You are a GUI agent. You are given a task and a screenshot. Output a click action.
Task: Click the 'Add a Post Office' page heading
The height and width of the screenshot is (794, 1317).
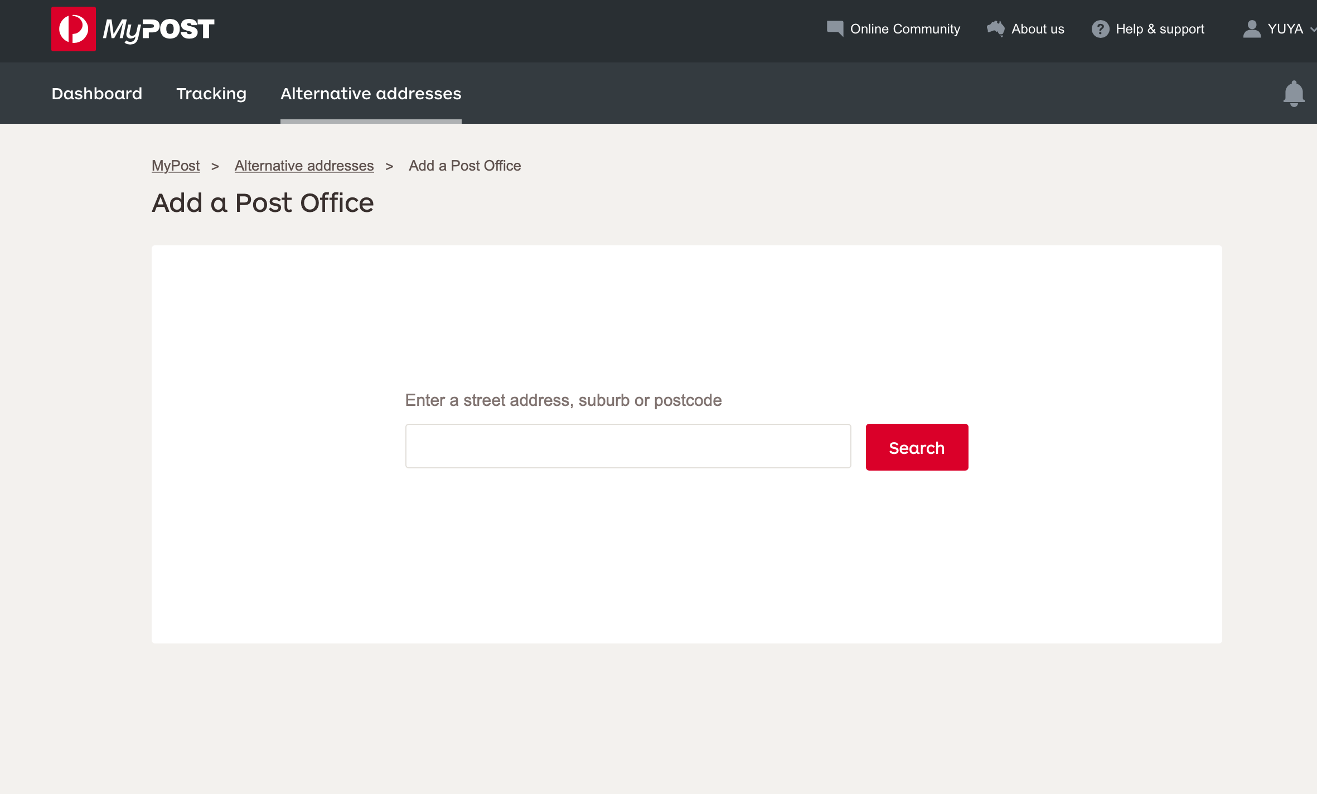(x=263, y=203)
